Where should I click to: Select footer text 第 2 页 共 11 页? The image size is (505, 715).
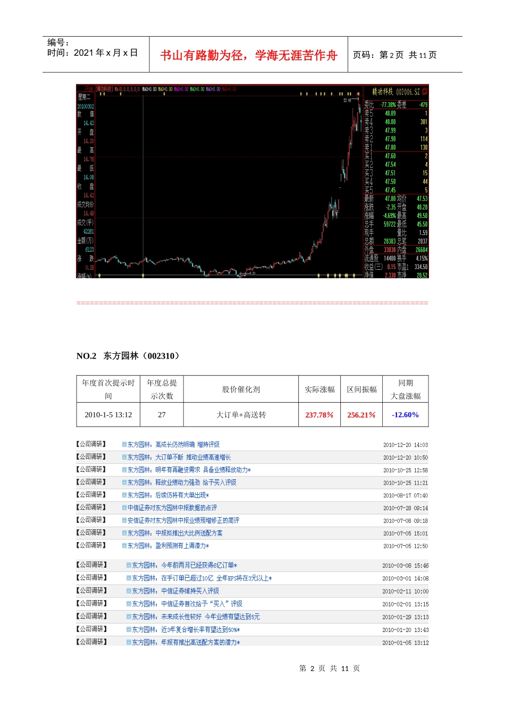[330, 668]
